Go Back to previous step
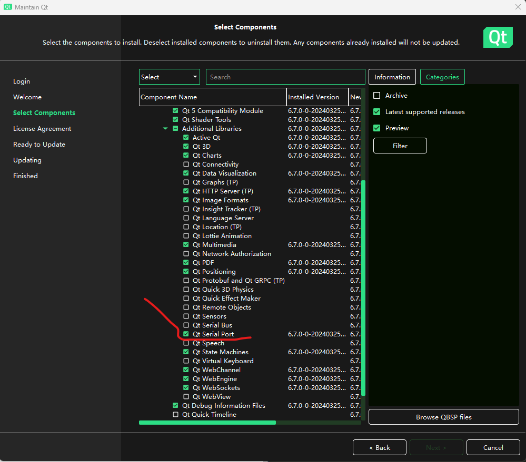The height and width of the screenshot is (462, 526). [x=380, y=447]
